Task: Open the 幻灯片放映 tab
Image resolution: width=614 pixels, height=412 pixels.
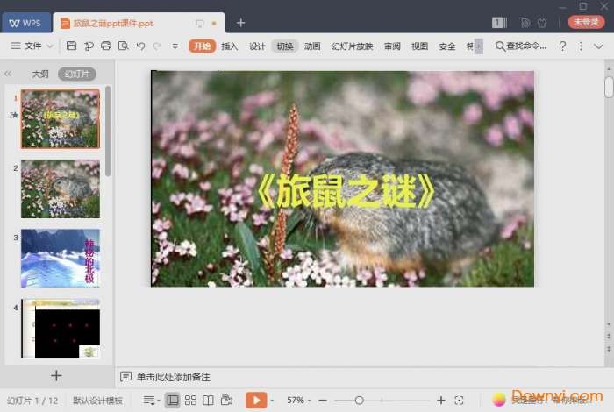Action: click(352, 46)
